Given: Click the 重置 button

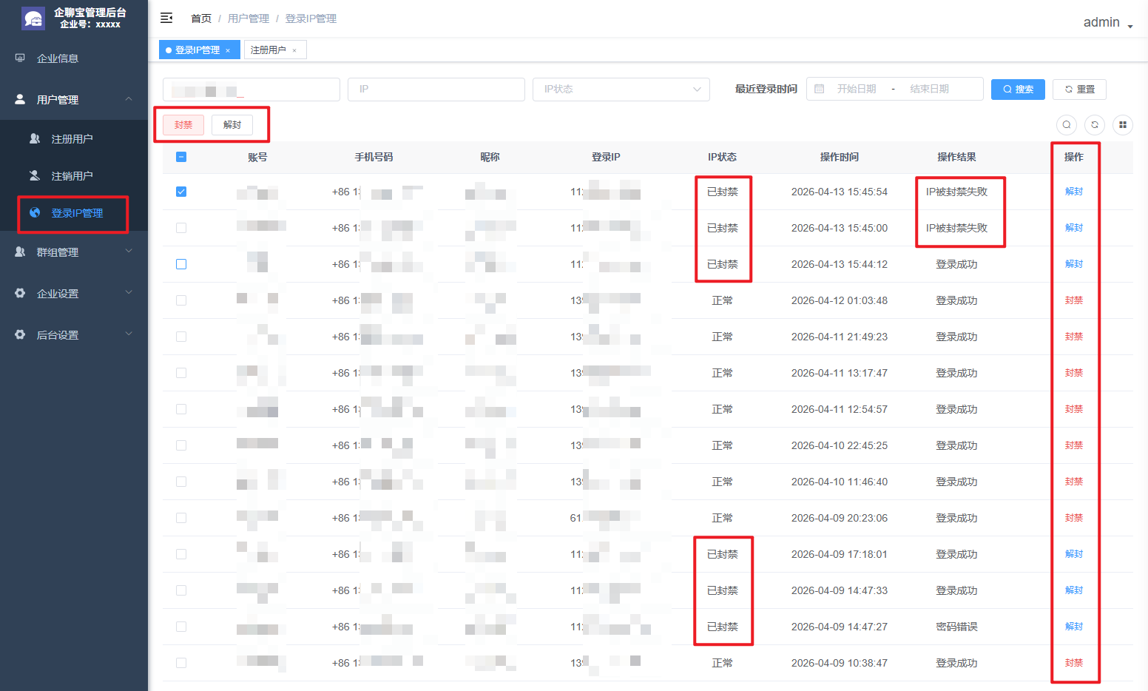Looking at the screenshot, I should 1079,89.
